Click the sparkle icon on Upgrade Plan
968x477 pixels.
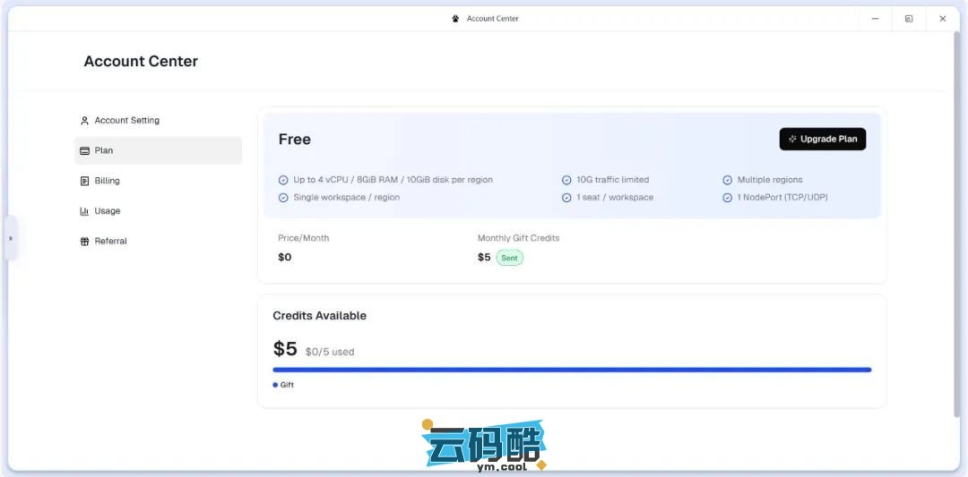[x=792, y=140]
